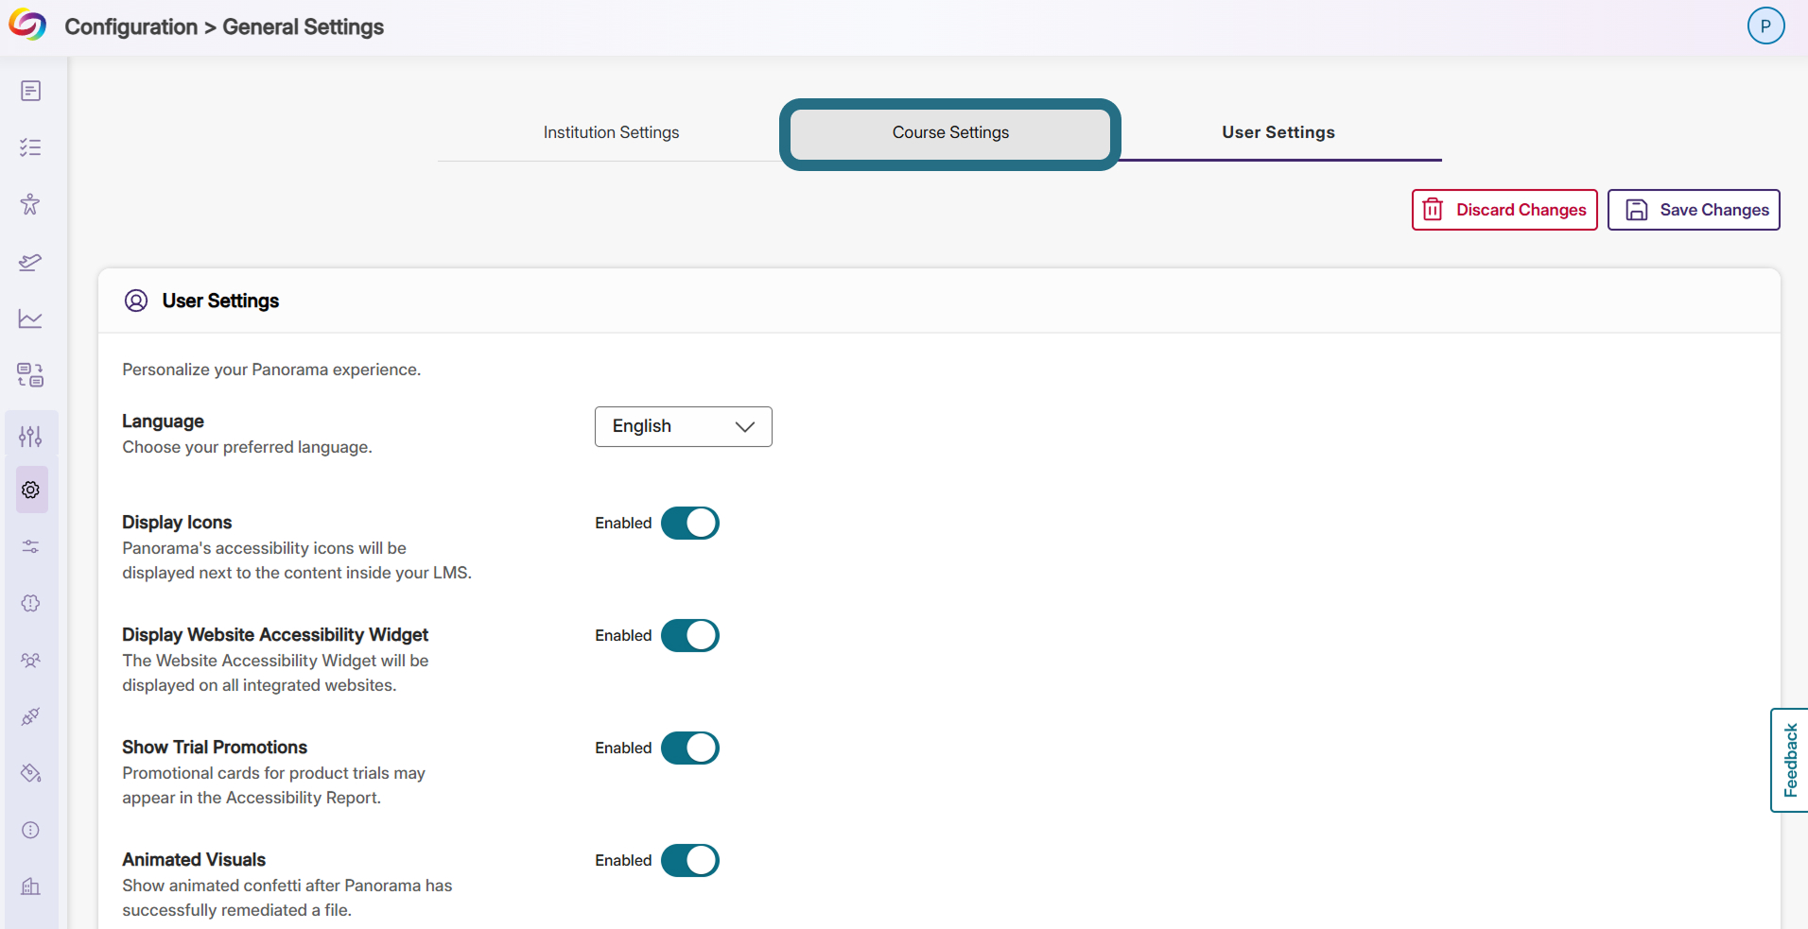Image resolution: width=1808 pixels, height=929 pixels.
Task: Click the Save Changes button
Action: [1694, 210]
